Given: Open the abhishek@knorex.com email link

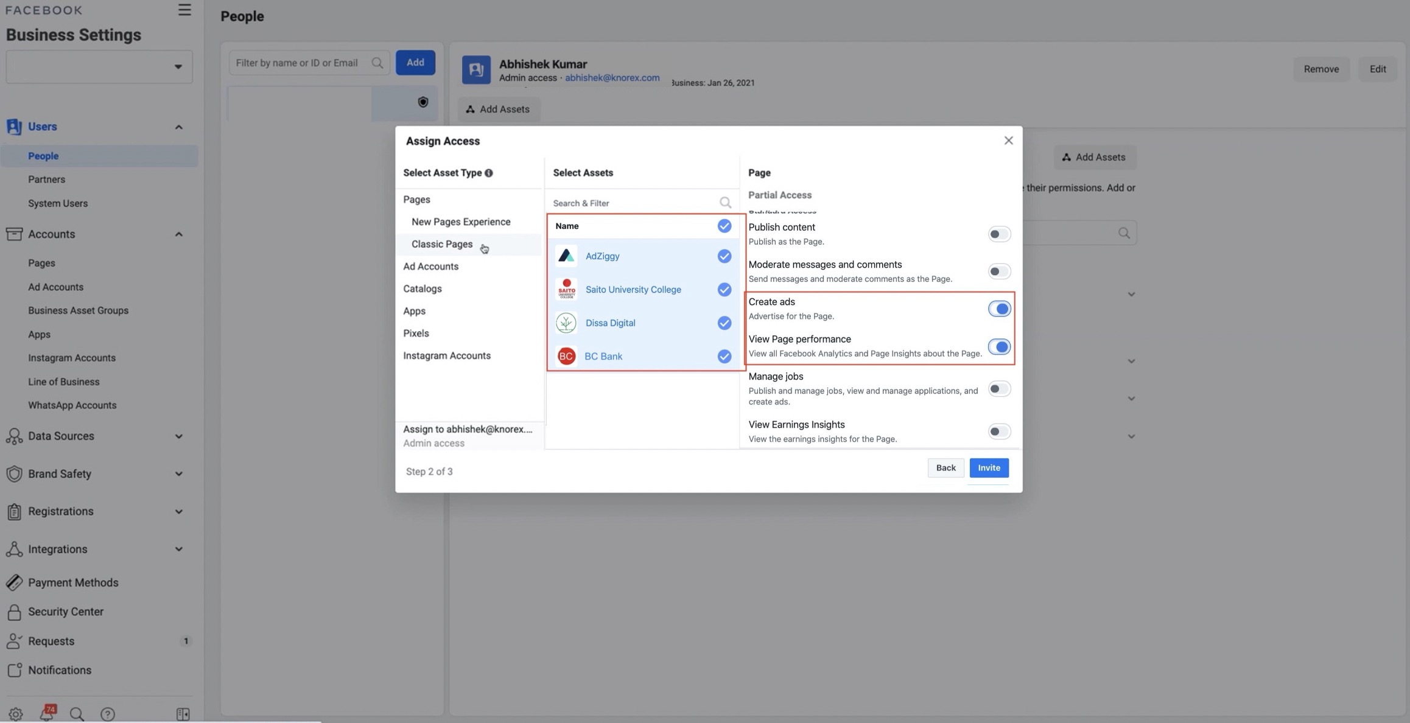Looking at the screenshot, I should [612, 78].
